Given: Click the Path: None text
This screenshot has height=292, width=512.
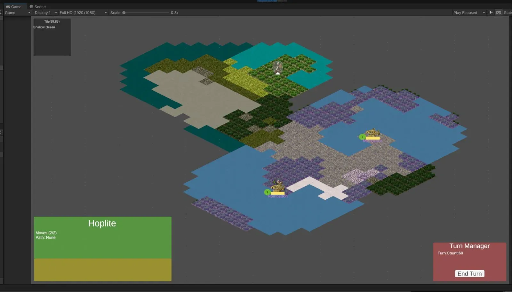Looking at the screenshot, I should click(45, 237).
